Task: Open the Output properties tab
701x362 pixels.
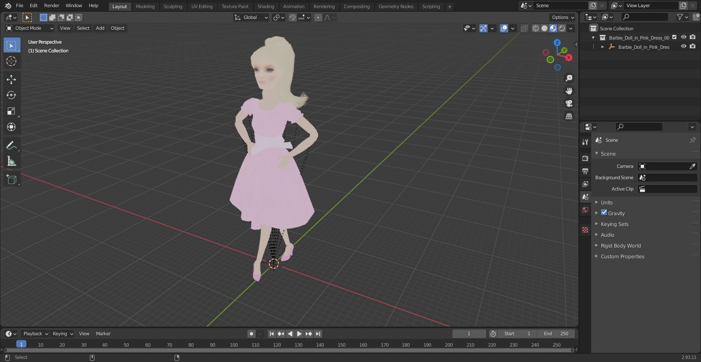Action: [x=585, y=171]
